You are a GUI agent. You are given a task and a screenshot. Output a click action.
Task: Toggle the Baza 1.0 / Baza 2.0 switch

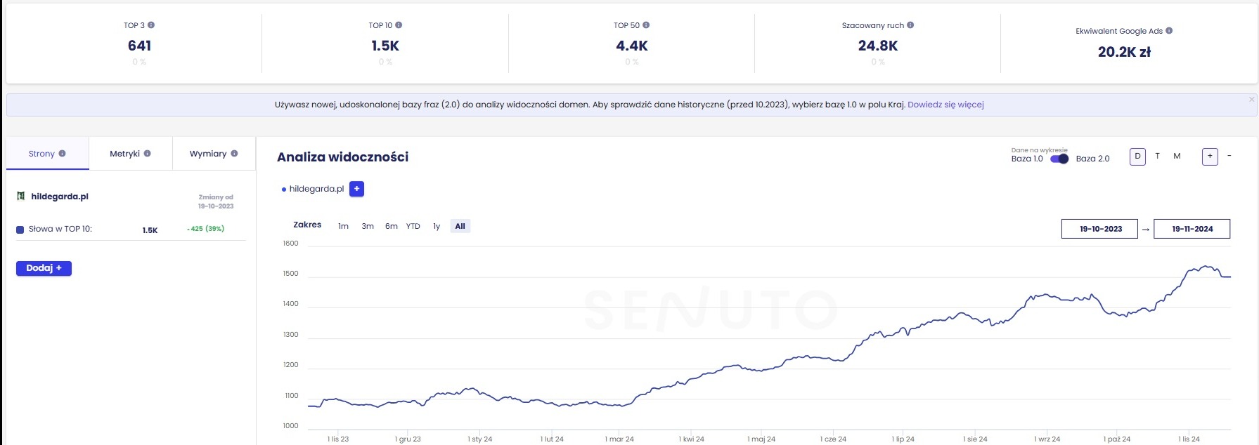coord(1059,159)
